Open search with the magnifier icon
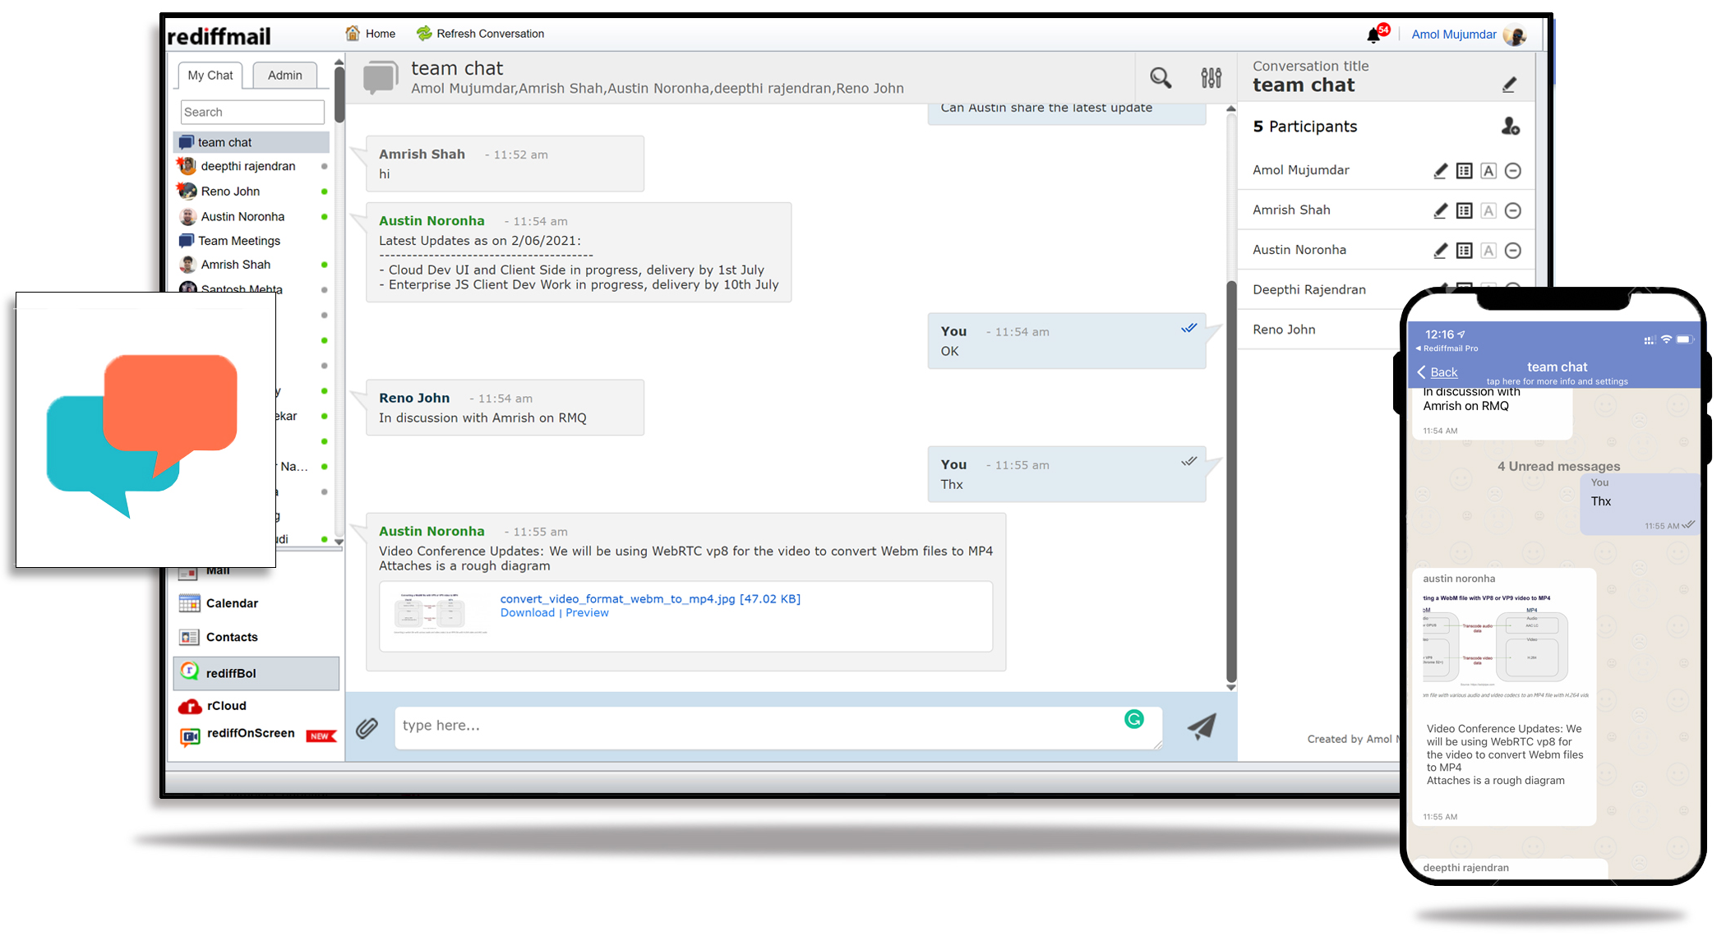The width and height of the screenshot is (1726, 941). [x=1160, y=77]
